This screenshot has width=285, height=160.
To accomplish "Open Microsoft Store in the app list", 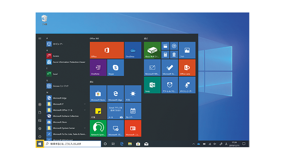I will click(x=66, y=122).
